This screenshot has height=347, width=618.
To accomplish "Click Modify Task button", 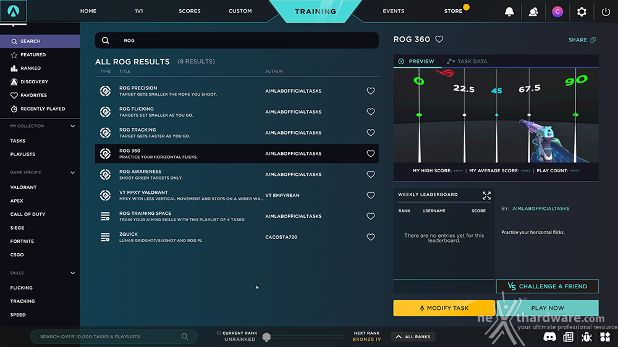I will click(x=444, y=308).
